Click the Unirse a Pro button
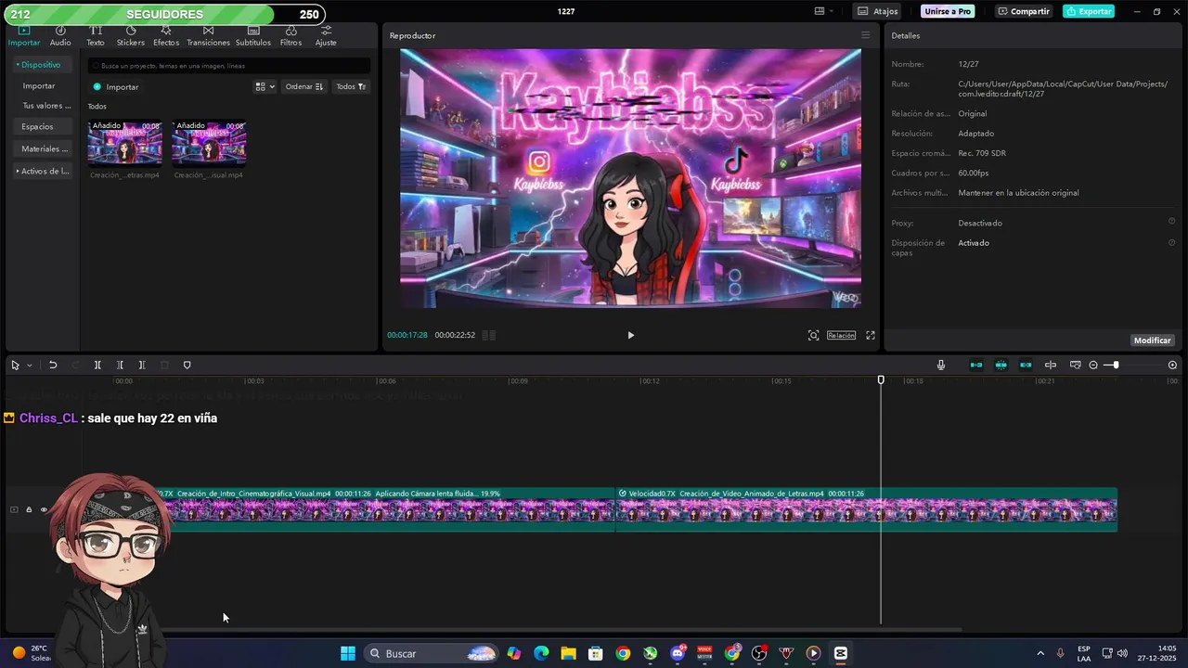 pos(949,11)
